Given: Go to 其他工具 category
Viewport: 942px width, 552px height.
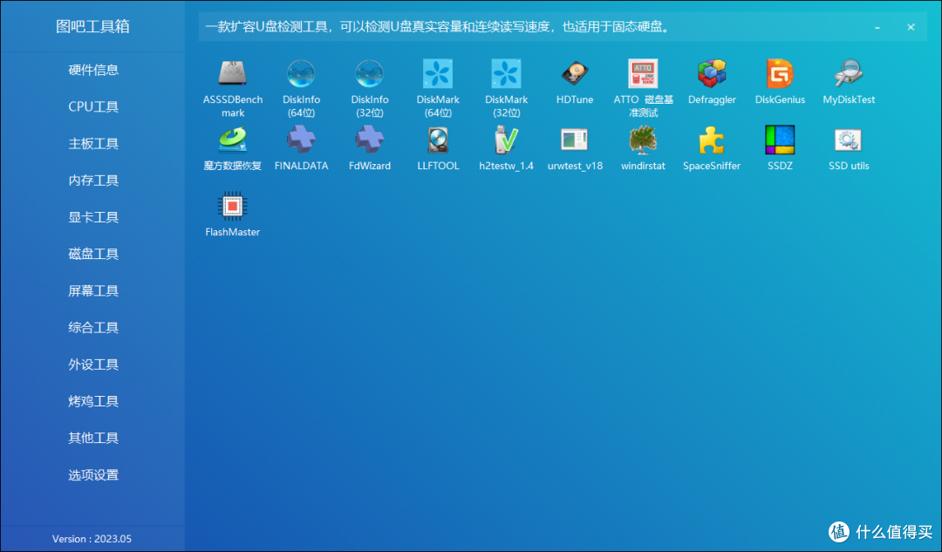Looking at the screenshot, I should [93, 438].
